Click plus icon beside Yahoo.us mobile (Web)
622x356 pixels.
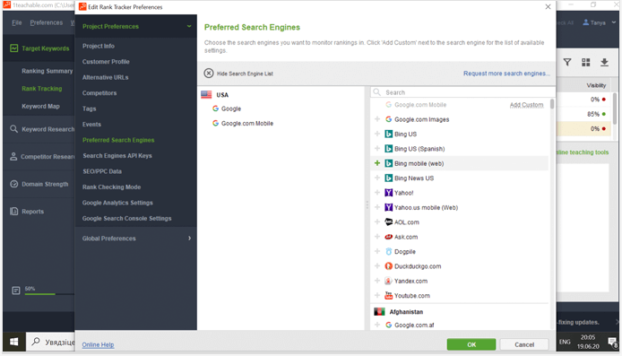[x=377, y=207]
